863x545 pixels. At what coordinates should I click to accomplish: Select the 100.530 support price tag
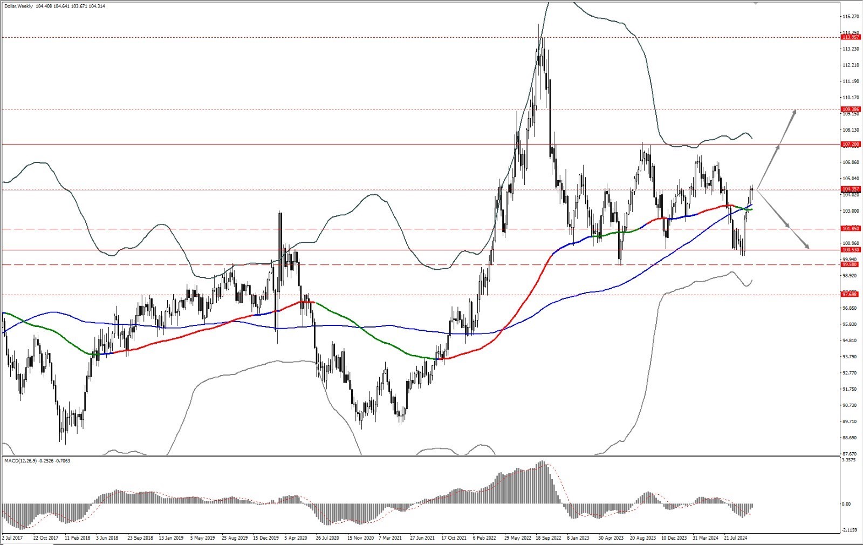pos(851,250)
